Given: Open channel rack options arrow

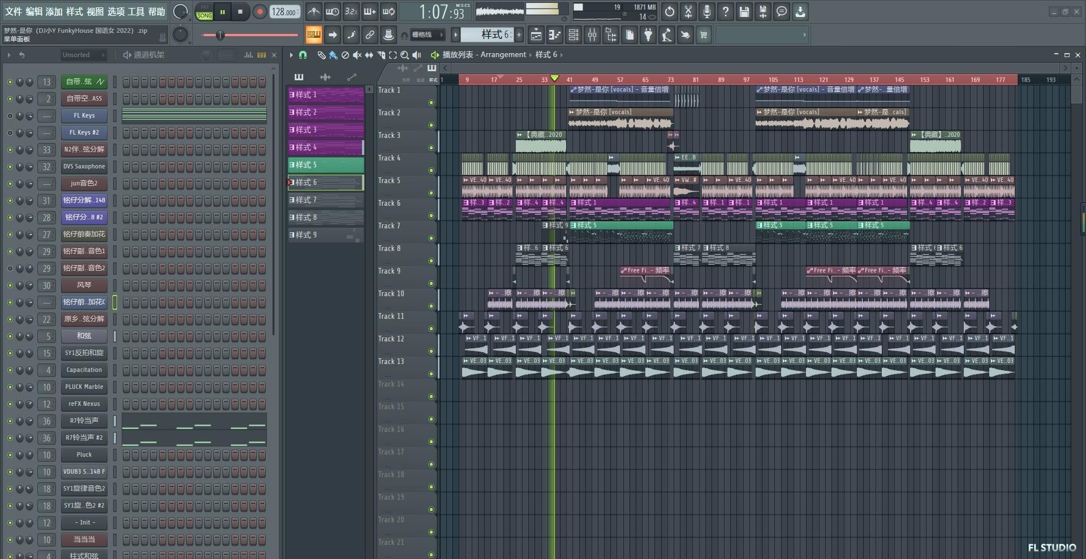Looking at the screenshot, I should pyautogui.click(x=9, y=55).
